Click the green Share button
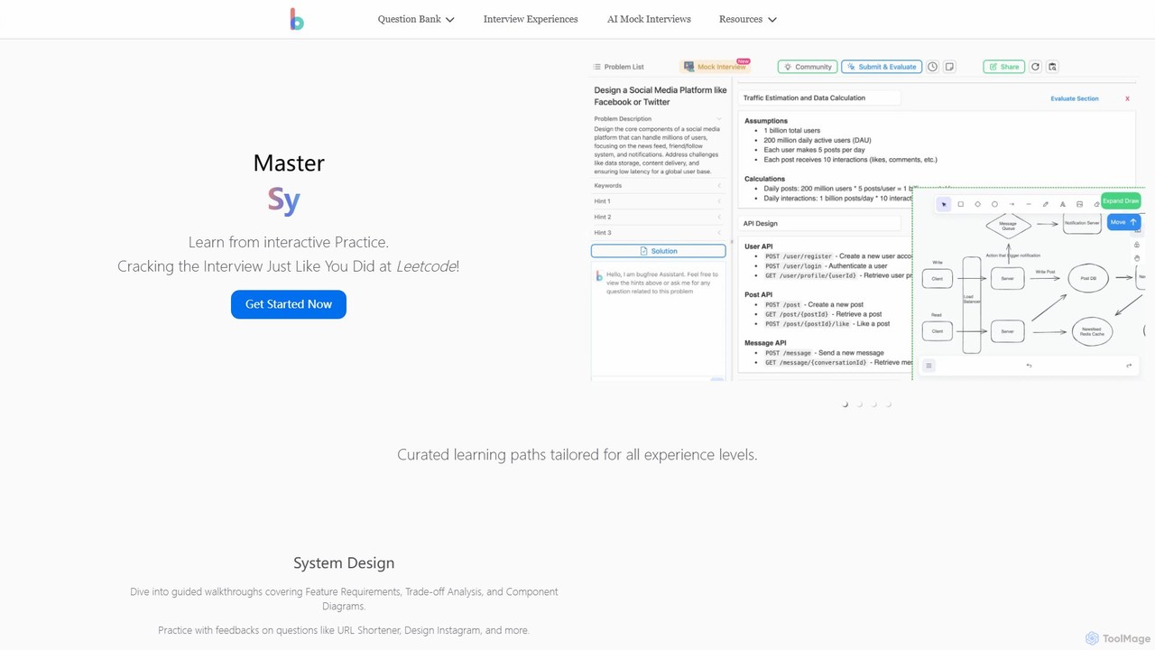The image size is (1155, 650). [1003, 67]
